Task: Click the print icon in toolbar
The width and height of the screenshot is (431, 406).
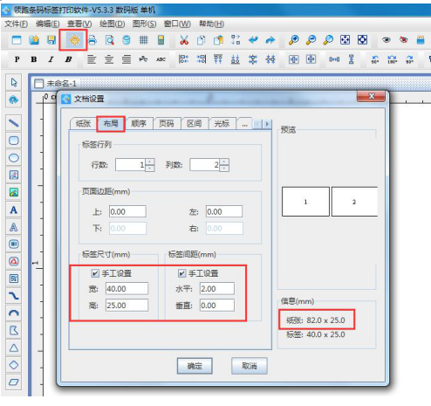Action: point(92,40)
